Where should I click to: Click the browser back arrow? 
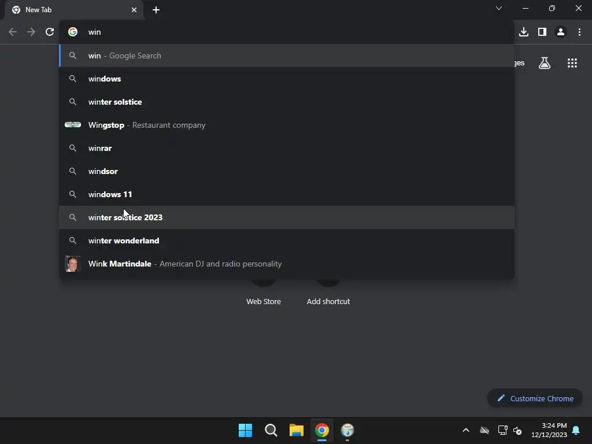pos(13,32)
